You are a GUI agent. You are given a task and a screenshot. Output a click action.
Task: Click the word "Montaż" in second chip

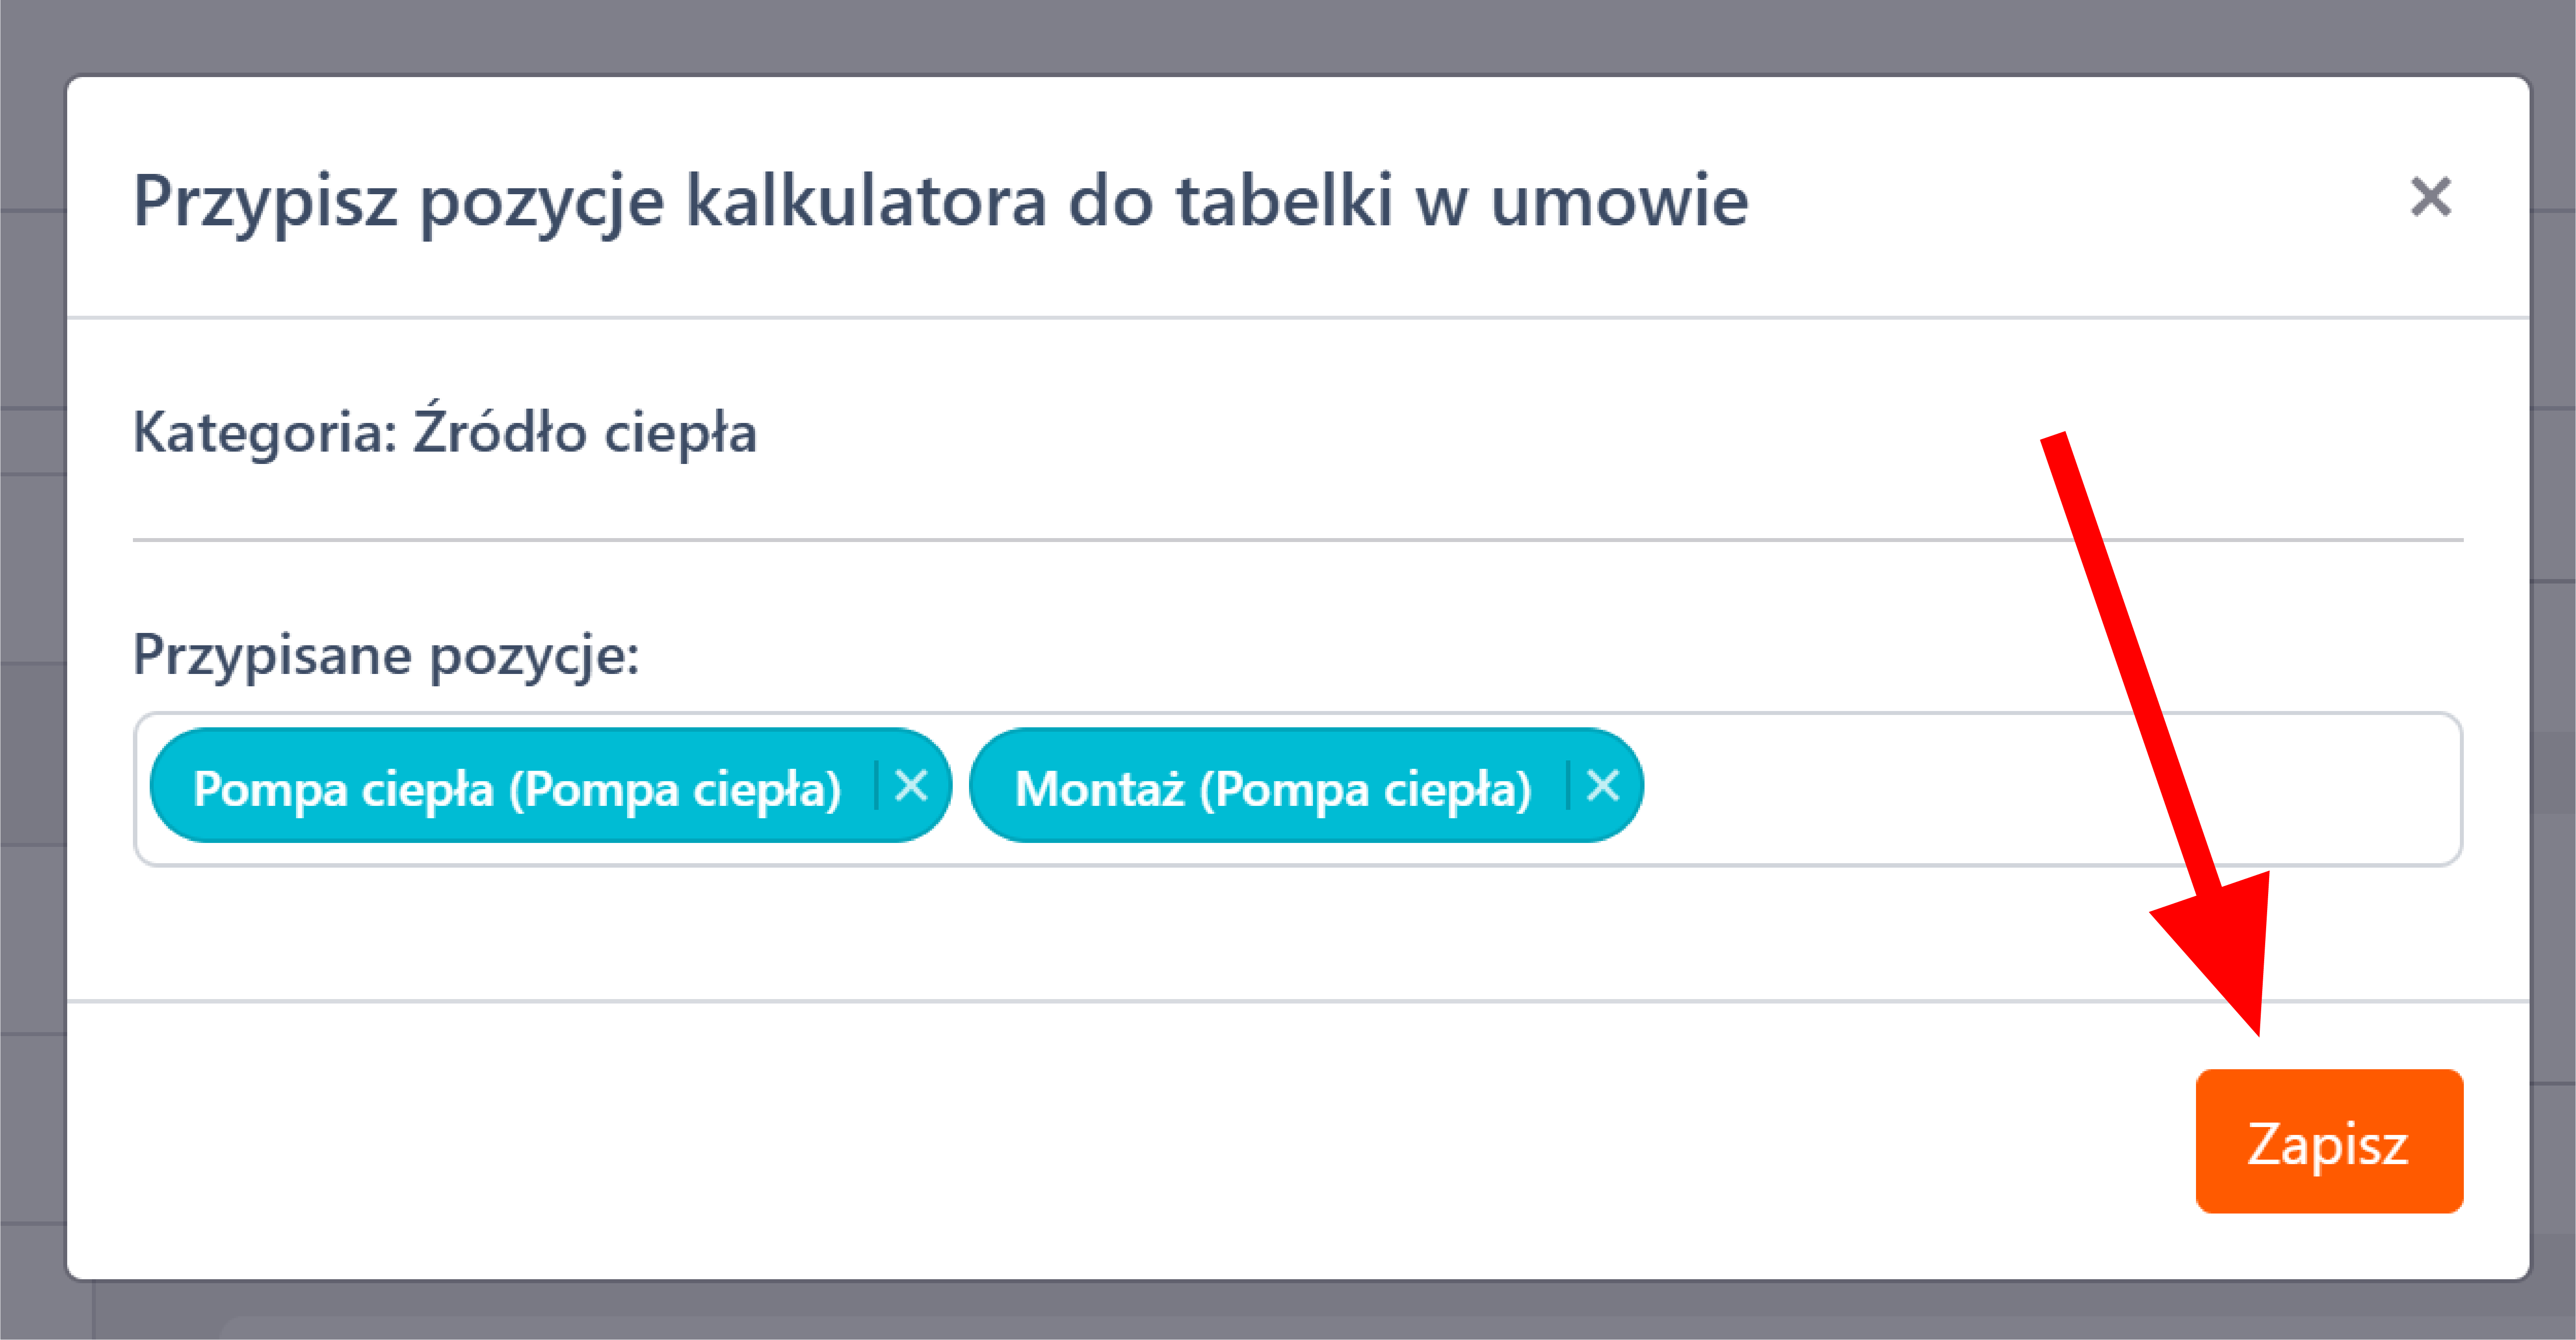pyautogui.click(x=1099, y=788)
